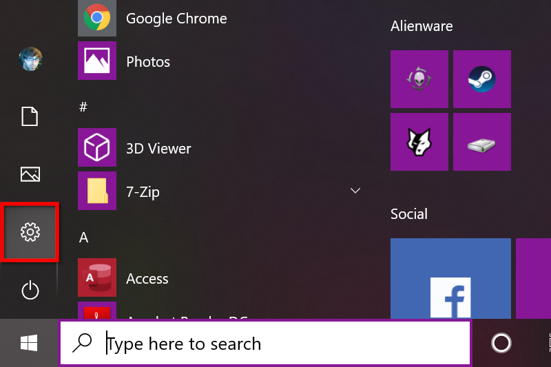Viewport: 551px width, 367px height.
Task: Open the wolf head tile
Action: pos(419,142)
